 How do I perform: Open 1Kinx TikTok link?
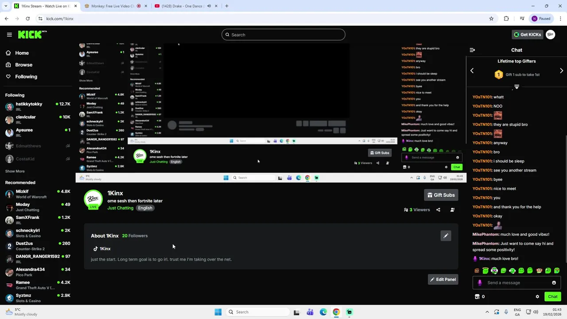(102, 249)
